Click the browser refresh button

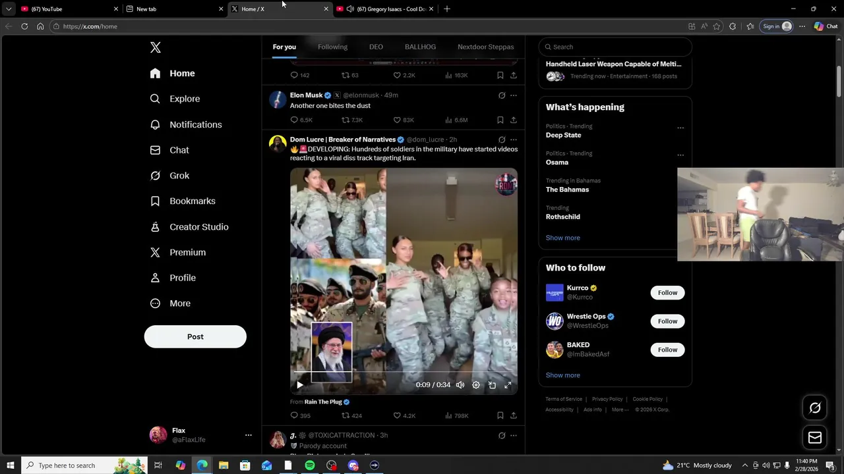tap(24, 26)
